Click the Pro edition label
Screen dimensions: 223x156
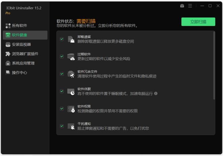(8, 13)
